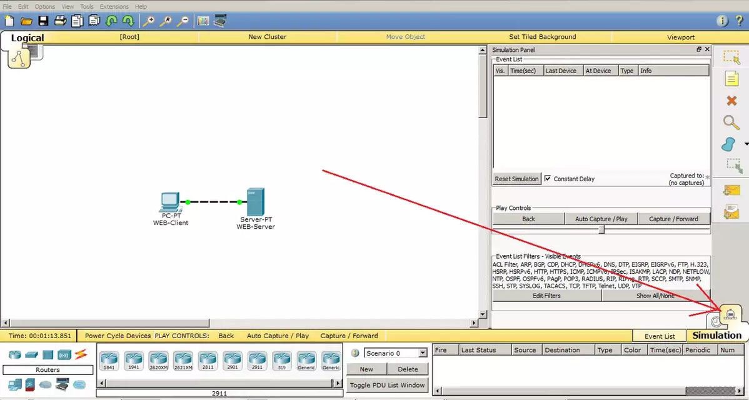Create a new file from the toolbar
This screenshot has width=749, height=400.
point(9,21)
